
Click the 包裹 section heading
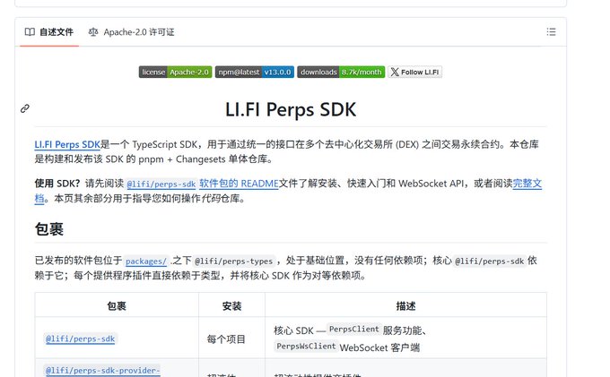tap(49, 229)
